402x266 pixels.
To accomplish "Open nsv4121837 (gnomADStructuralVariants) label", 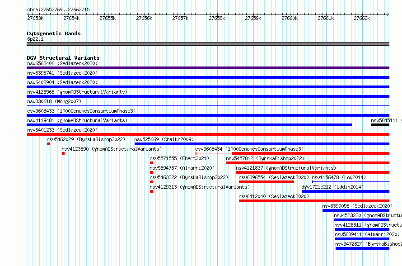I will coord(286,168).
